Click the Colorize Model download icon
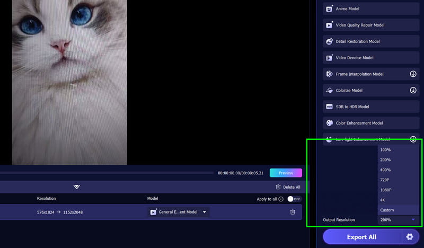Image resolution: width=424 pixels, height=248 pixels. click(413, 91)
